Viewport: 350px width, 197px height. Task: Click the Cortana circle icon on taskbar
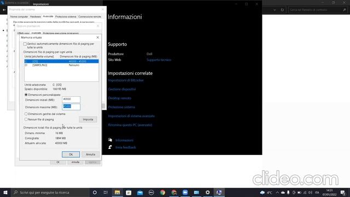pyautogui.click(x=95, y=192)
